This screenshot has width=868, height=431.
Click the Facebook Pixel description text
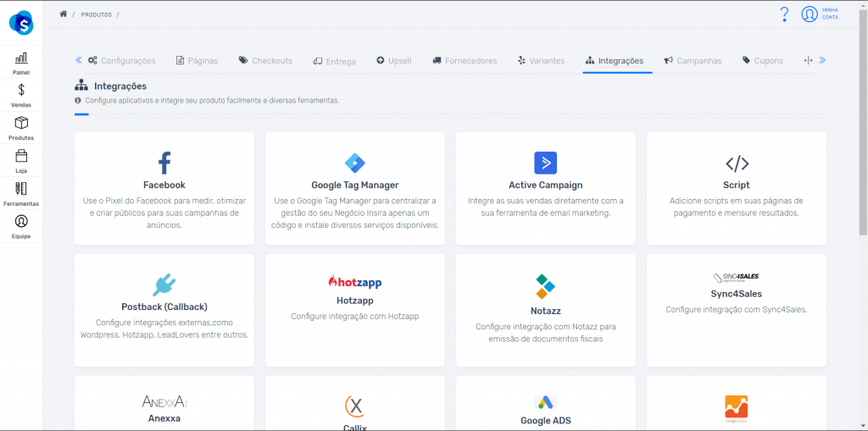(x=164, y=213)
